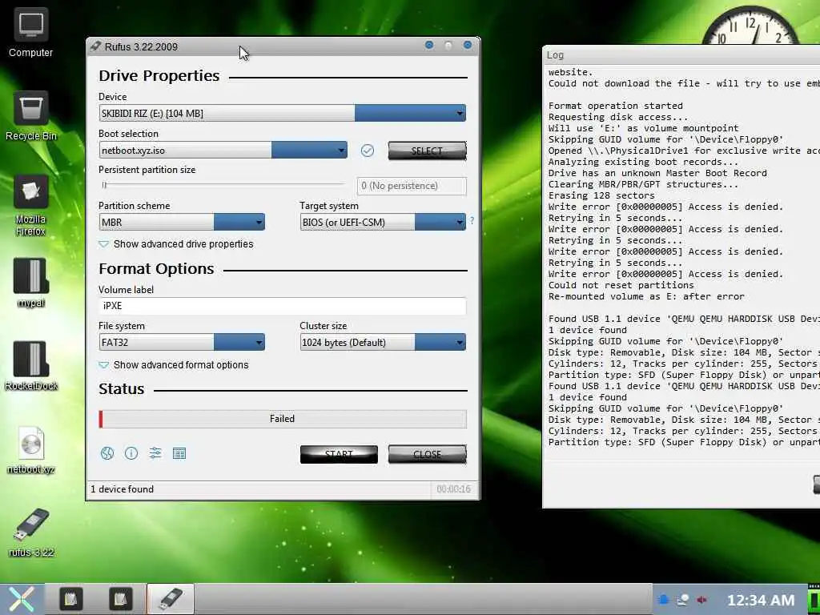Open the File system dropdown

[182, 343]
